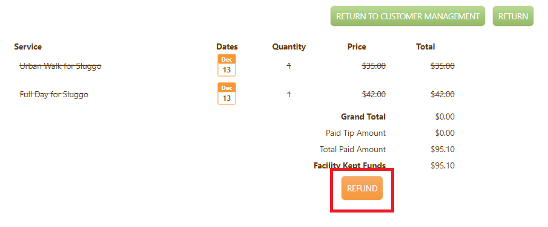548x227 pixels.
Task: Click the Price column header
Action: (357, 46)
